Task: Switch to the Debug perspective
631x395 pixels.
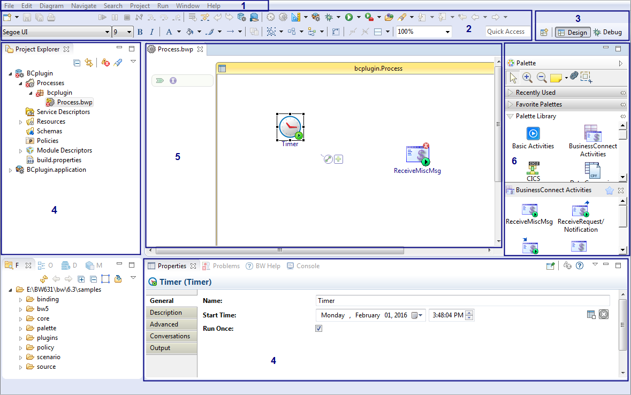Action: tap(607, 32)
